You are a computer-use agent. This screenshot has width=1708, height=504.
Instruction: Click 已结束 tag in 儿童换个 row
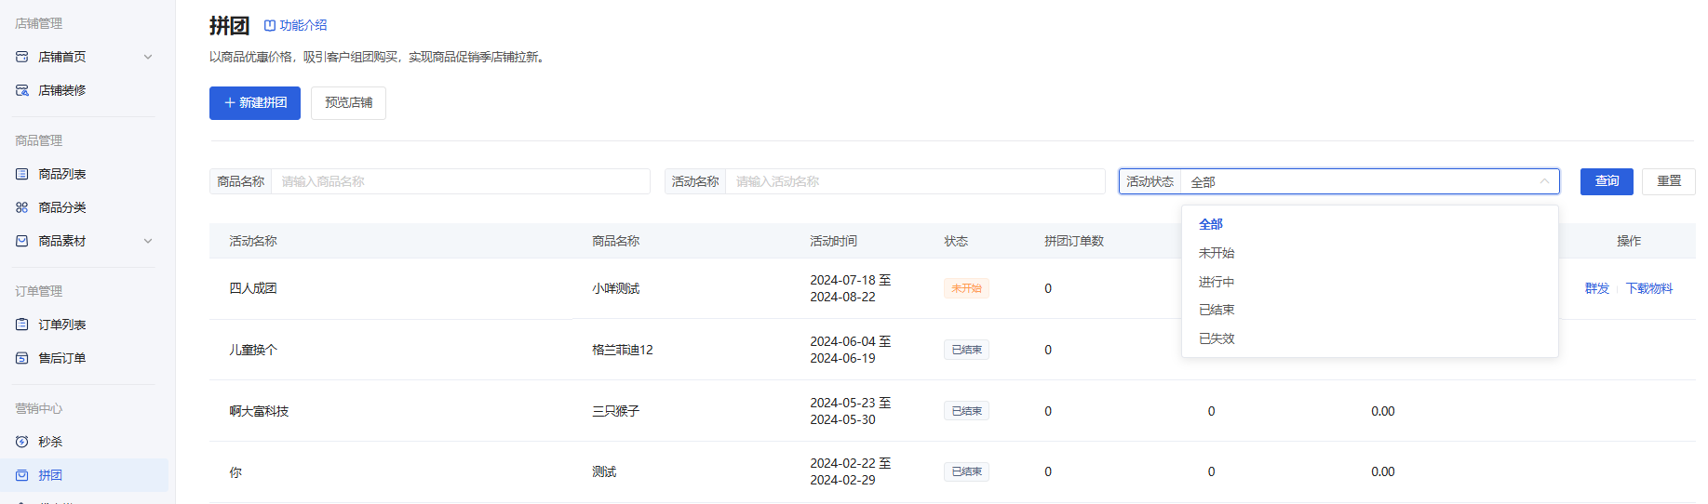tap(966, 350)
